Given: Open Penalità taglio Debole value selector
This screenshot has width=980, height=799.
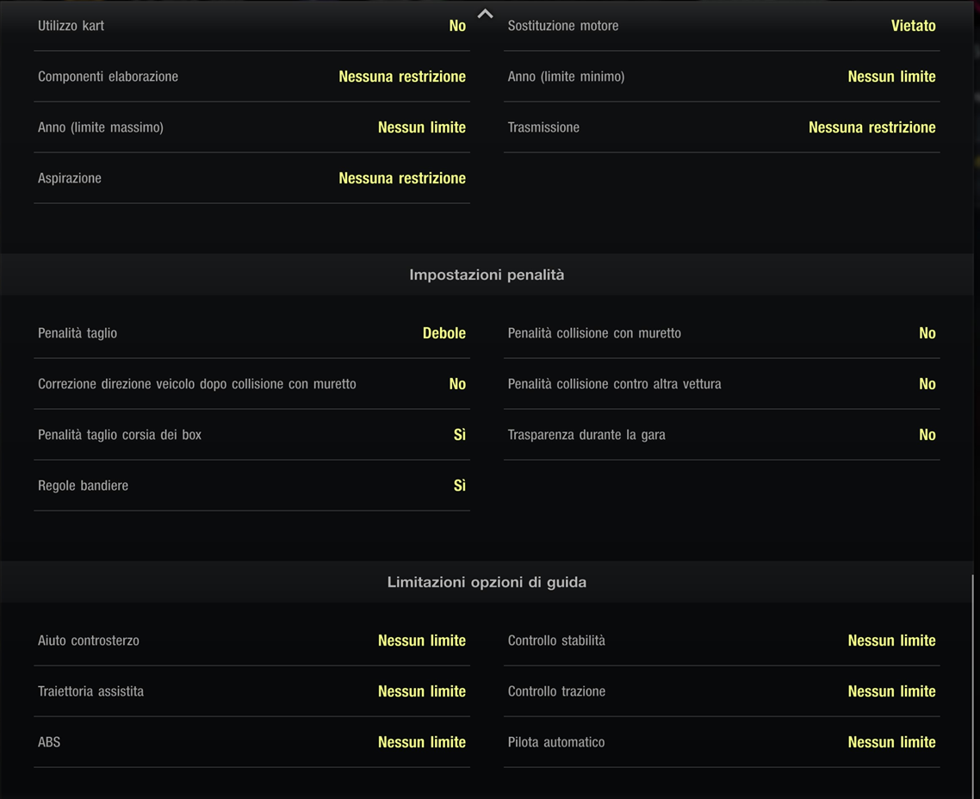Looking at the screenshot, I should [443, 333].
